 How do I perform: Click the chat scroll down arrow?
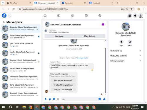point(106,94)
